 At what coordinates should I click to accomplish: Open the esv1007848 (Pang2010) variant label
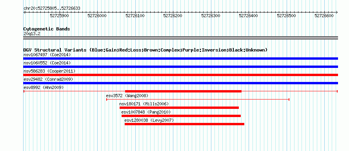point(146,112)
